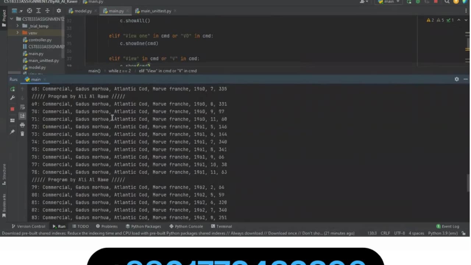Hide the Run tool window
The width and height of the screenshot is (471, 265).
pyautogui.click(x=465, y=79)
